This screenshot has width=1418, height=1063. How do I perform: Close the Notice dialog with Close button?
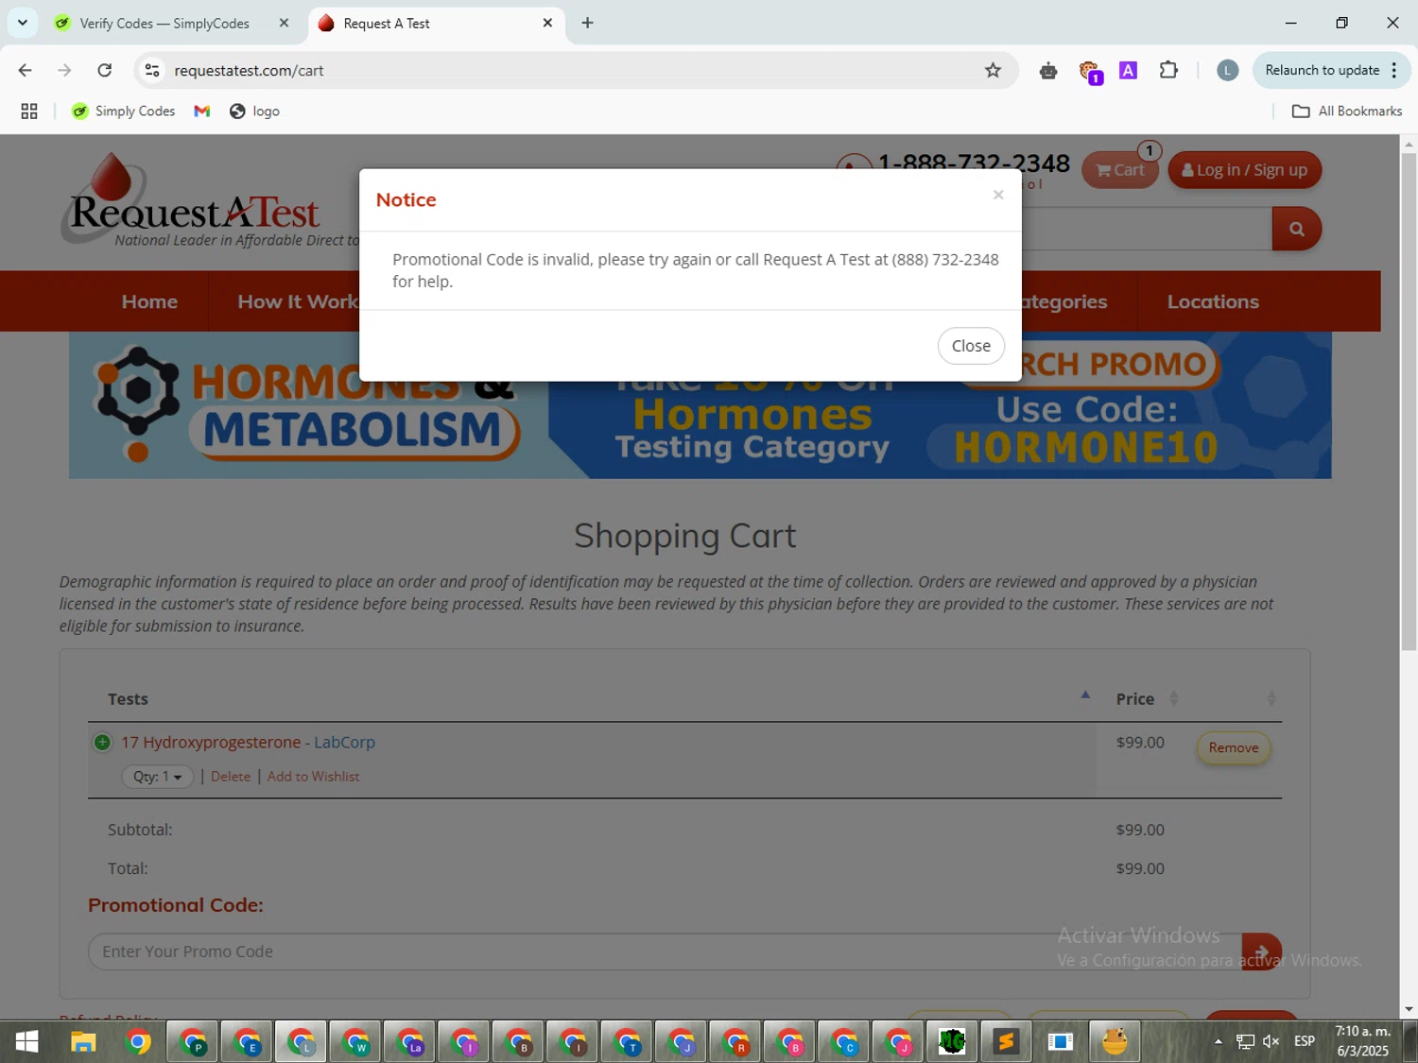click(971, 346)
